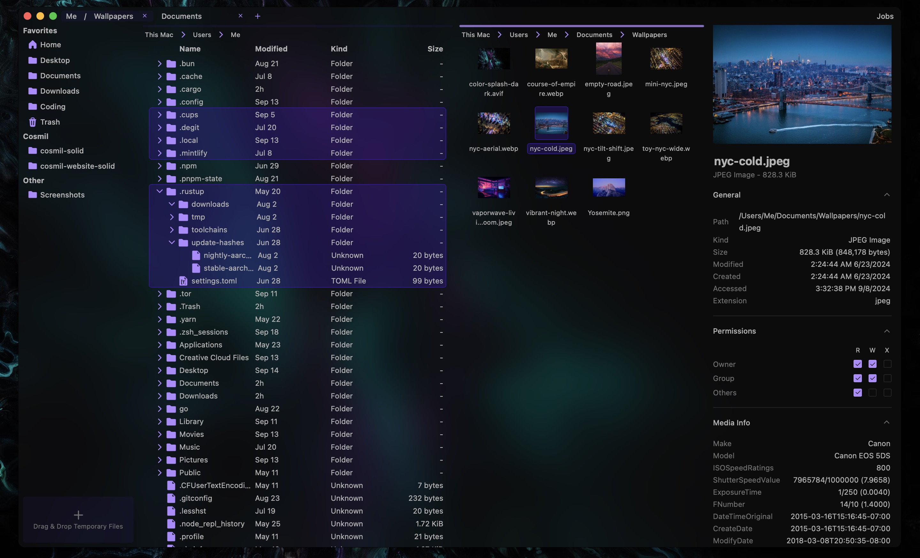Click the cosmil-solid folder icon

pyautogui.click(x=33, y=151)
